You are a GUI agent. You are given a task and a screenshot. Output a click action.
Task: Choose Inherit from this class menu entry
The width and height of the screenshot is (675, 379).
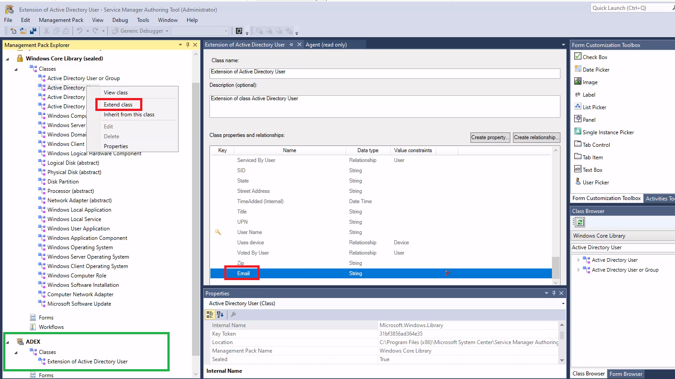[x=129, y=115]
